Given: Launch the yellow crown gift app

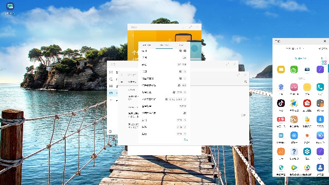Looking at the screenshot, I should [x=307, y=119].
